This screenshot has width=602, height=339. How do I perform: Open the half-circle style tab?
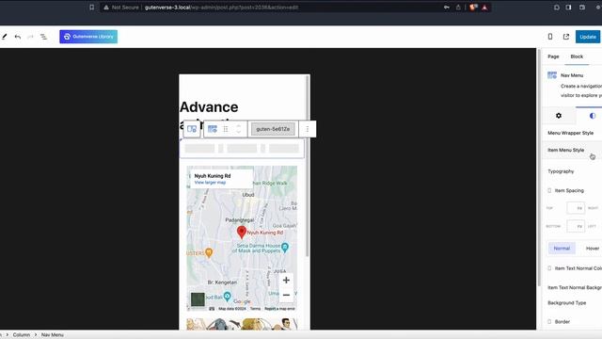[x=592, y=116]
